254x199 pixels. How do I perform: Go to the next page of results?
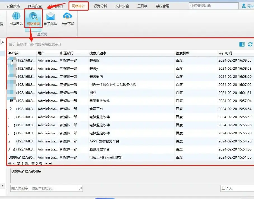pyautogui.click(x=46, y=163)
